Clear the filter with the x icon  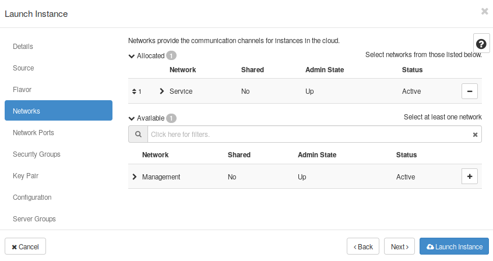pos(475,135)
